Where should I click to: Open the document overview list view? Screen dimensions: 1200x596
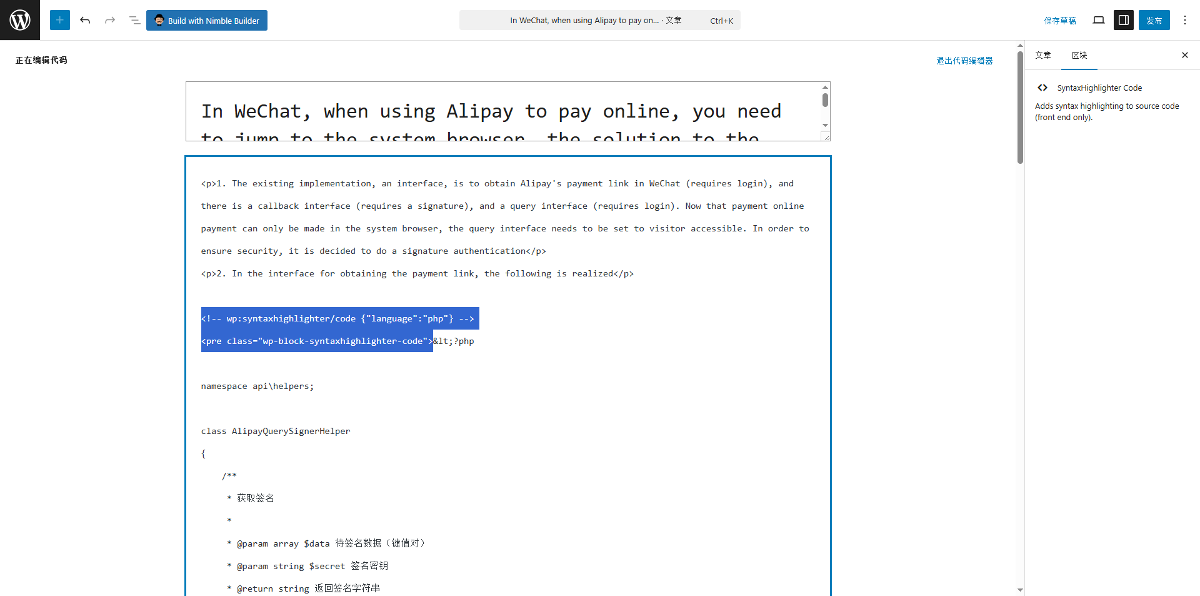tap(134, 20)
